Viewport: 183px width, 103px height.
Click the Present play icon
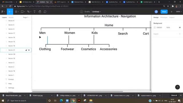click(172, 12)
